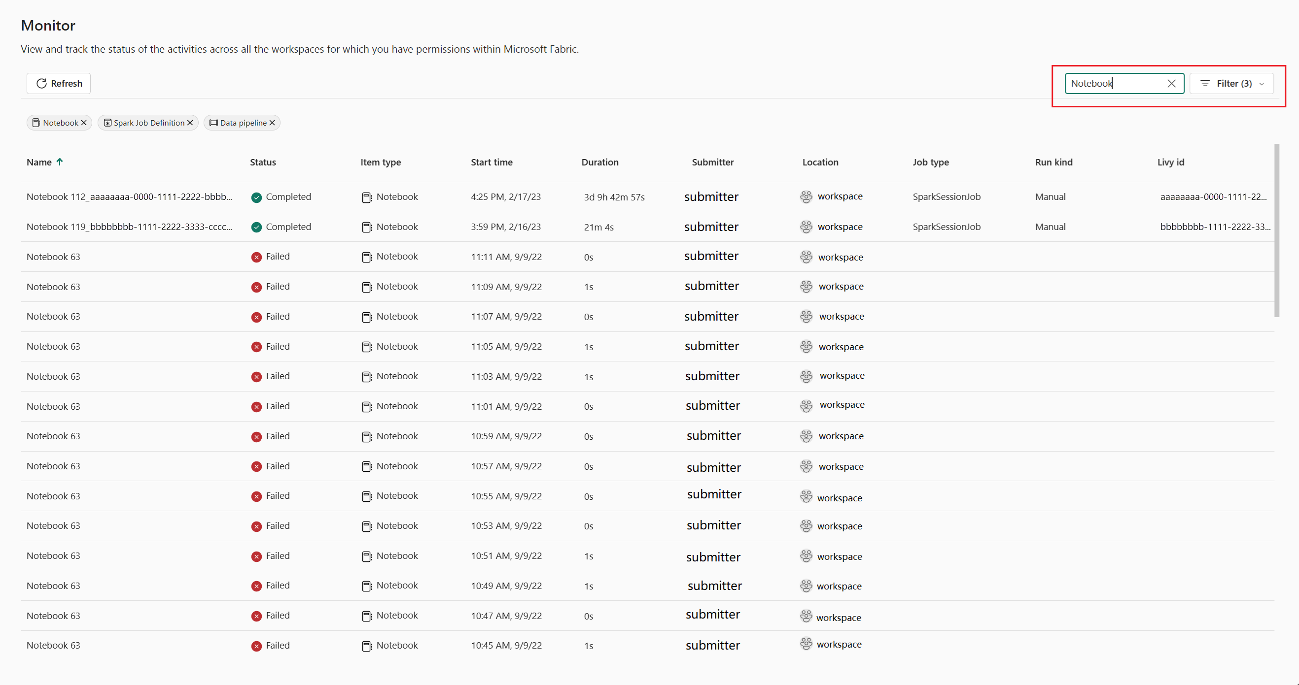This screenshot has width=1299, height=685.
Task: Click the Completed status icon for Notebook 112
Action: point(256,197)
